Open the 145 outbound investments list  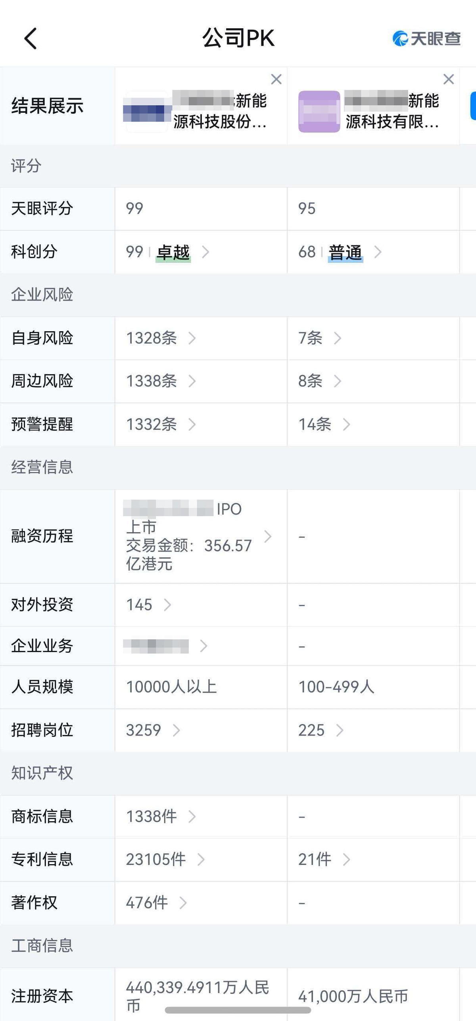click(148, 605)
